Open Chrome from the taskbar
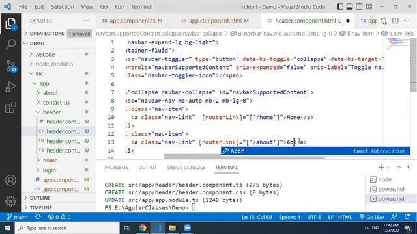Viewport: 417px width, 234px height. coord(143,228)
